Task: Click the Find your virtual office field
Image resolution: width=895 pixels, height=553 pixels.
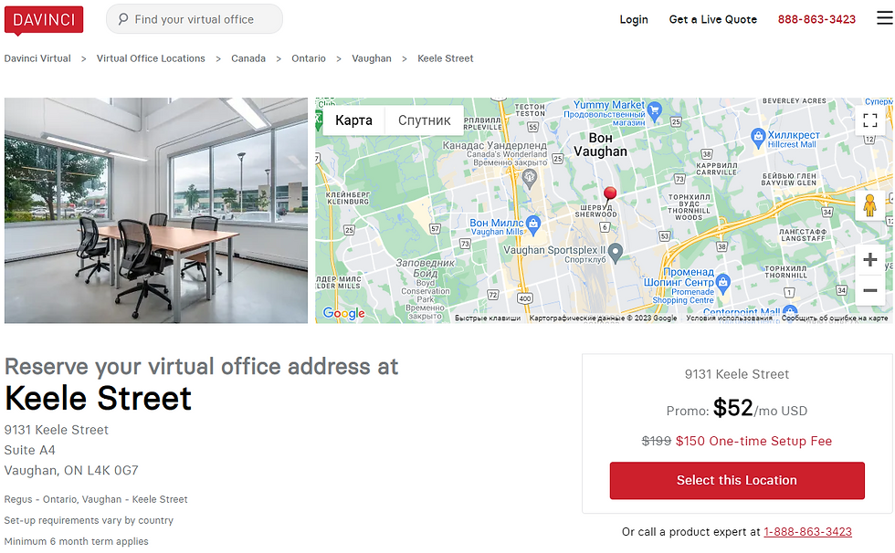Action: (194, 19)
